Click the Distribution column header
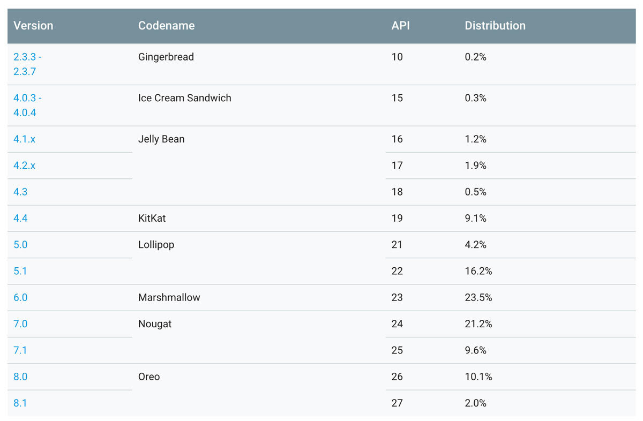Image resolution: width=643 pixels, height=421 pixels. pos(495,26)
